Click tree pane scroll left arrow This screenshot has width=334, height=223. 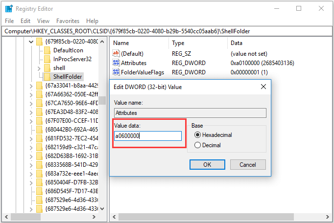[6, 217]
